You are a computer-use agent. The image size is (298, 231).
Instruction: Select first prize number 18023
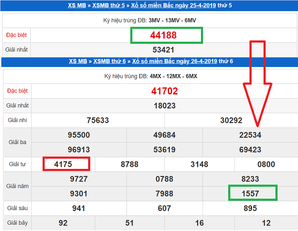tap(164, 106)
